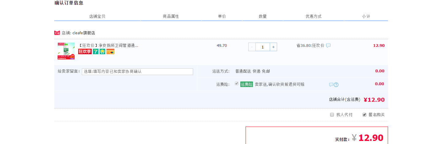Click the red 狂欢季 promotion badge
The image size is (446, 144).
(85, 51)
